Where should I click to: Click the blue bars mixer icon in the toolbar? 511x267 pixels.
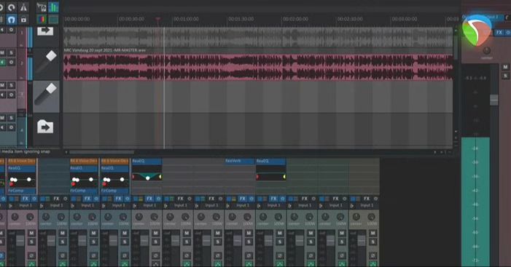(53, 7)
